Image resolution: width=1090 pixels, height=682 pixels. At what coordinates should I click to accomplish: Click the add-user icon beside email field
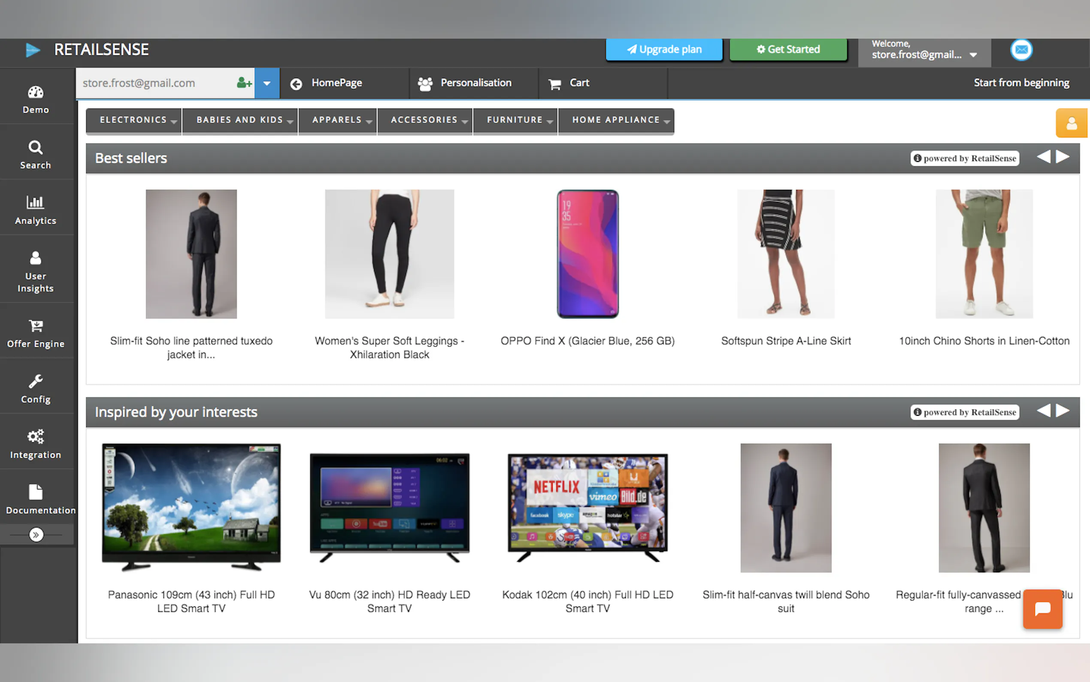(244, 83)
